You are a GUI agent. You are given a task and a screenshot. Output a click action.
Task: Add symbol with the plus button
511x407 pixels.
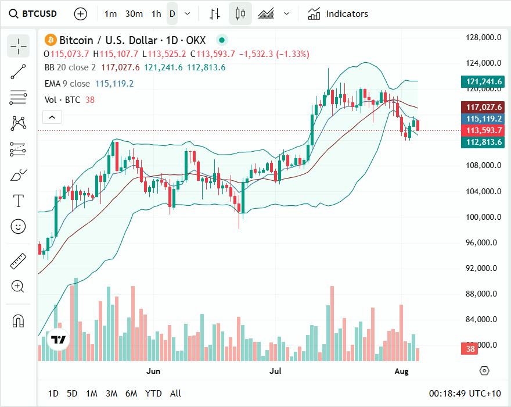tap(81, 13)
